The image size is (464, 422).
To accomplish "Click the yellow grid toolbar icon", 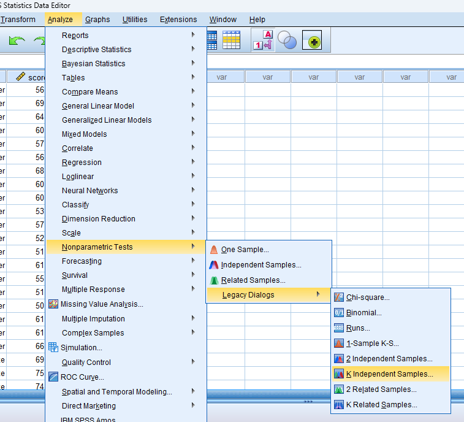I will 231,40.
